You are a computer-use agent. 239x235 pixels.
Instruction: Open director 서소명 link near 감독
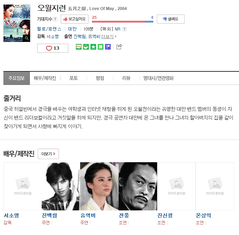pos(52,36)
